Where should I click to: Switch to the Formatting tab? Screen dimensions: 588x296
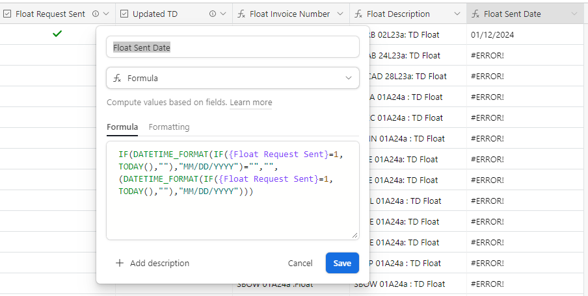click(x=169, y=127)
